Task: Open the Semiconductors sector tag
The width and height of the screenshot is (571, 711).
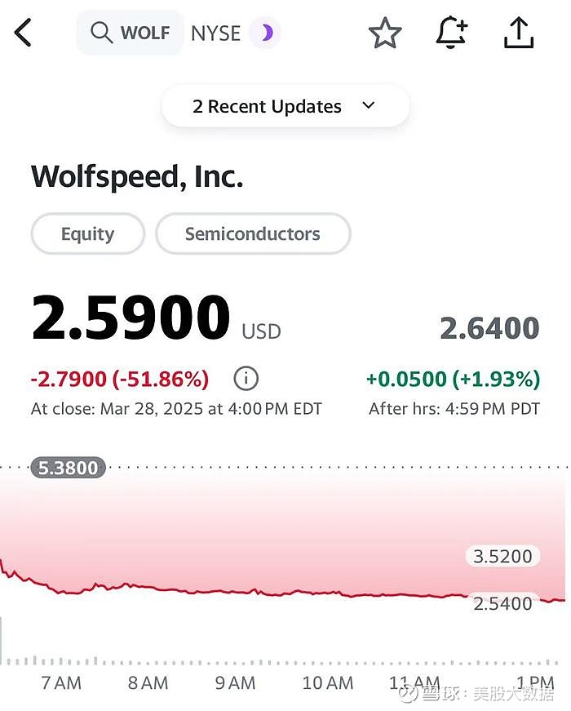Action: click(253, 234)
